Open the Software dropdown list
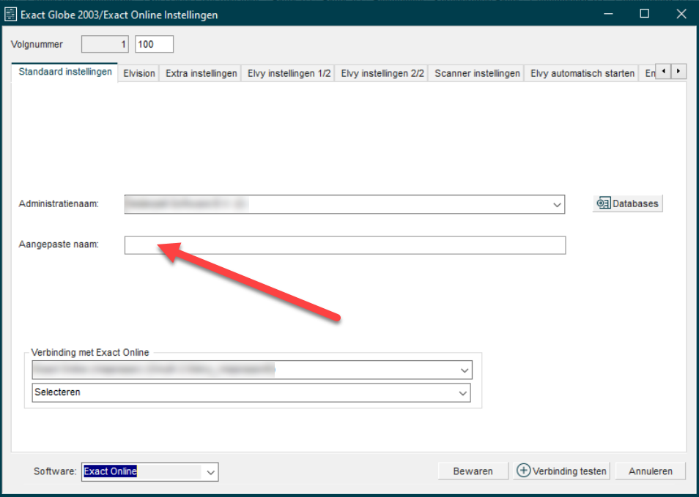The width and height of the screenshot is (699, 497). [210, 472]
